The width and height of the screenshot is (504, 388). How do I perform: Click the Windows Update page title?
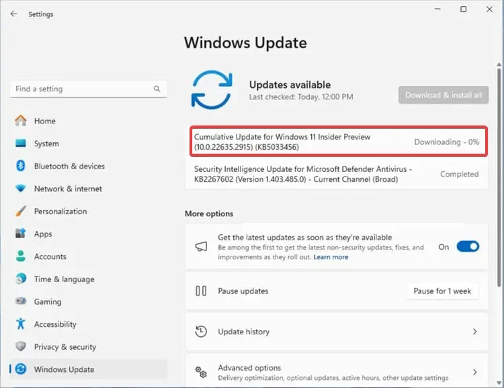245,43
